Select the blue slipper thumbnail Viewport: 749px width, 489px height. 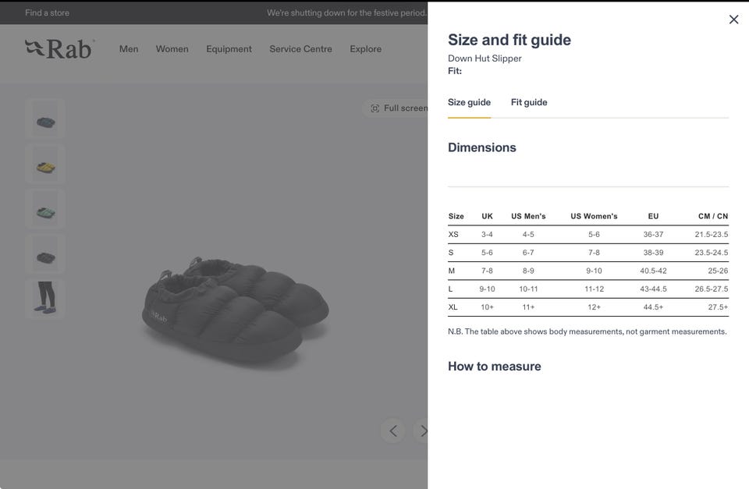tap(45, 119)
